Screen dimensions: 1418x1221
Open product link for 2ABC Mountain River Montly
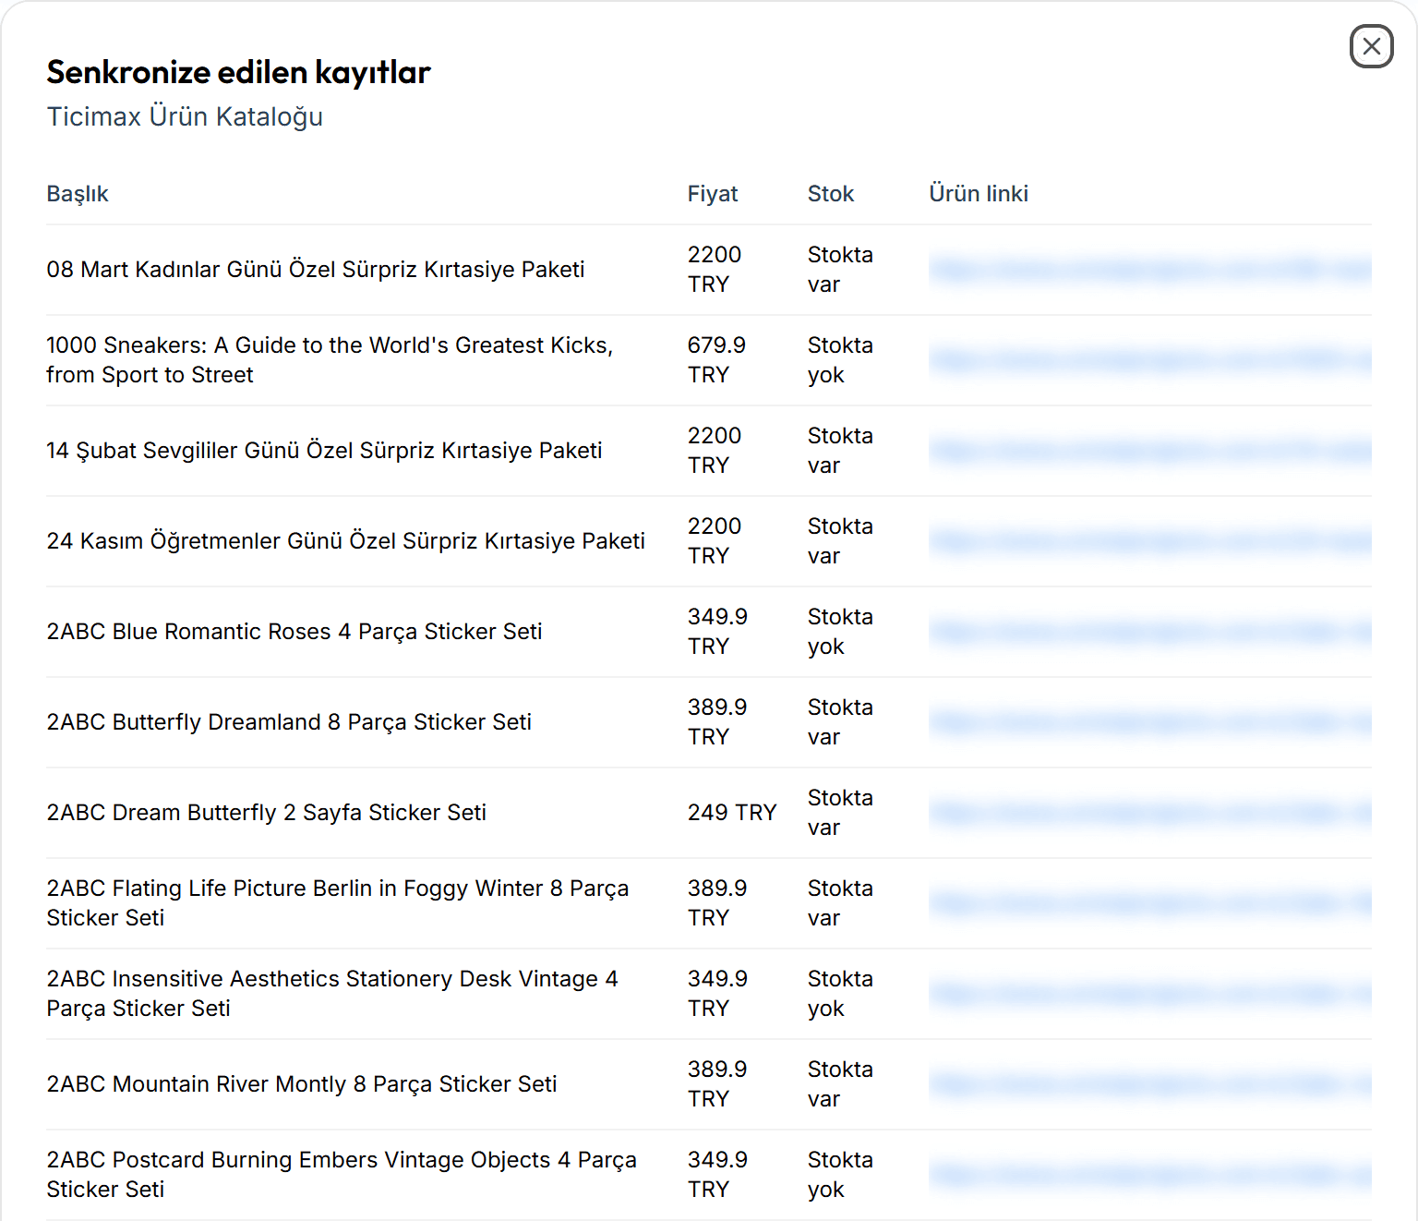[x=1150, y=1084]
